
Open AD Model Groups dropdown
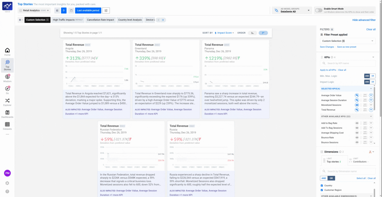(291, 10)
